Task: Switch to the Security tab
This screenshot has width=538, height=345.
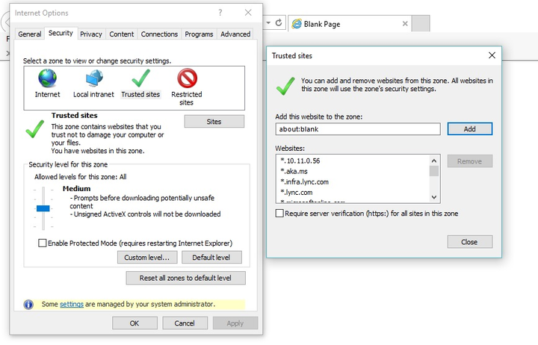Action: coord(61,33)
